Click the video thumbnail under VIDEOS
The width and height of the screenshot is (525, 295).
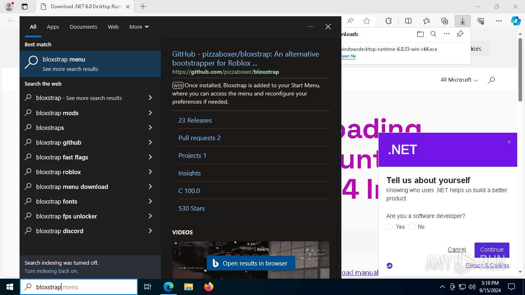251,260
